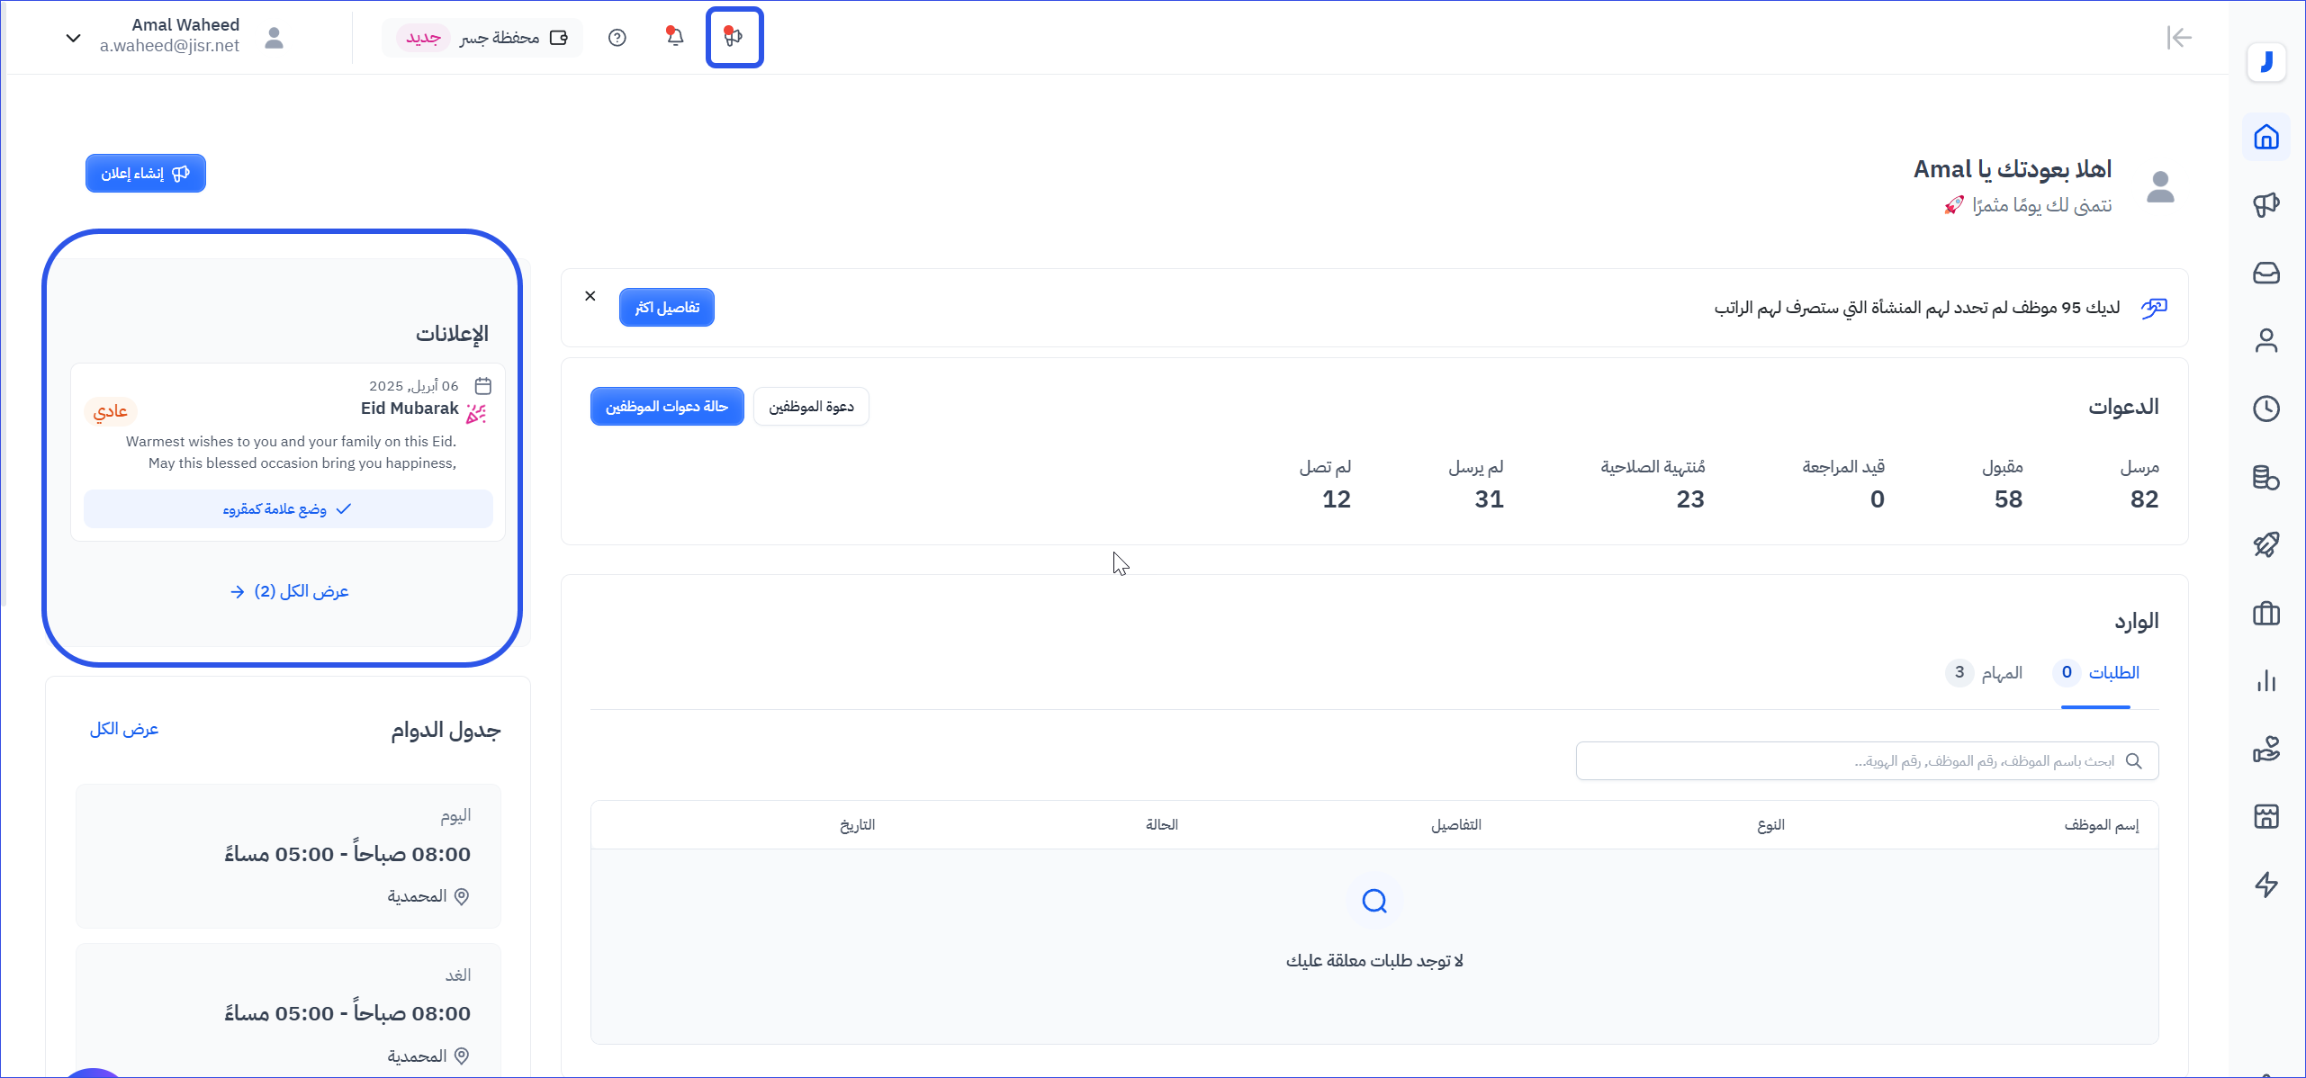Collapse the sidebar using arrow icon
The image size is (2306, 1078).
point(2178,37)
